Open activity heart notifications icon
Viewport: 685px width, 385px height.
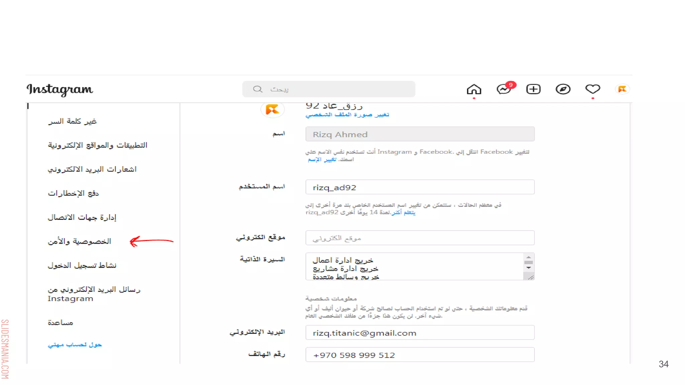592,89
